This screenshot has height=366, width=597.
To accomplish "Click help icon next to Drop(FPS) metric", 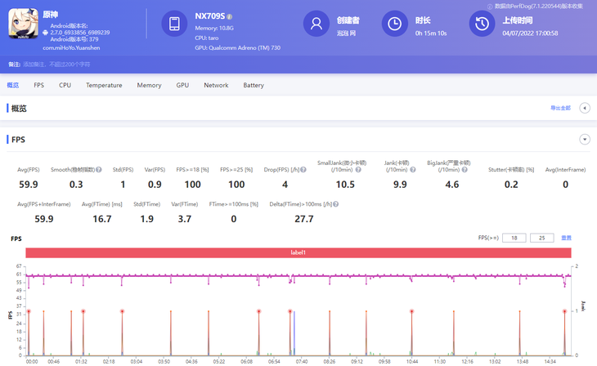I will click(x=303, y=170).
